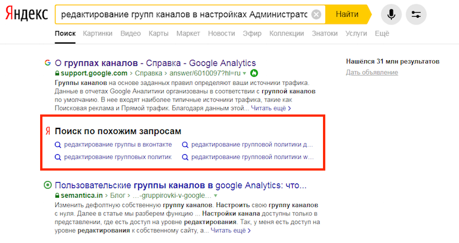Open the answer/6010097?hl=ru breadcrumb link
The width and height of the screenshot is (459, 243).
click(205, 73)
